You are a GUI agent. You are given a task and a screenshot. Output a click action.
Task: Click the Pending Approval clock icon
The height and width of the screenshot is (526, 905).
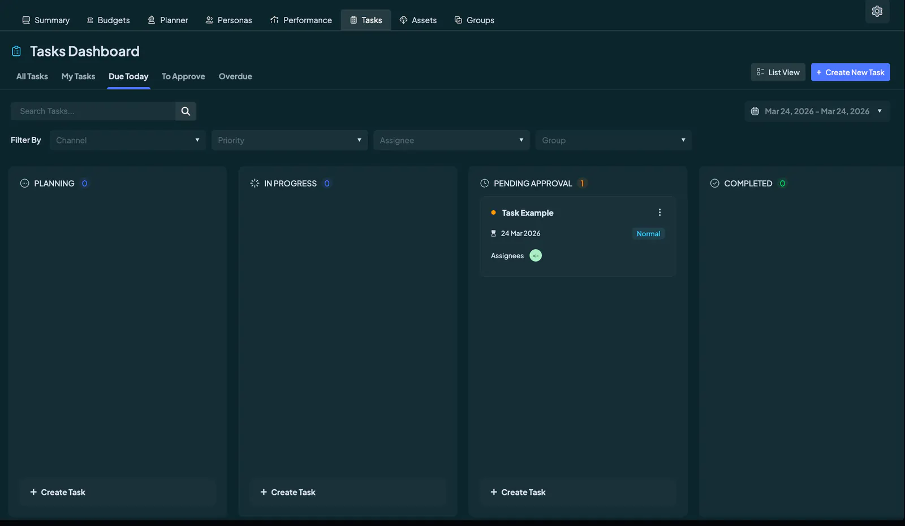coord(485,183)
